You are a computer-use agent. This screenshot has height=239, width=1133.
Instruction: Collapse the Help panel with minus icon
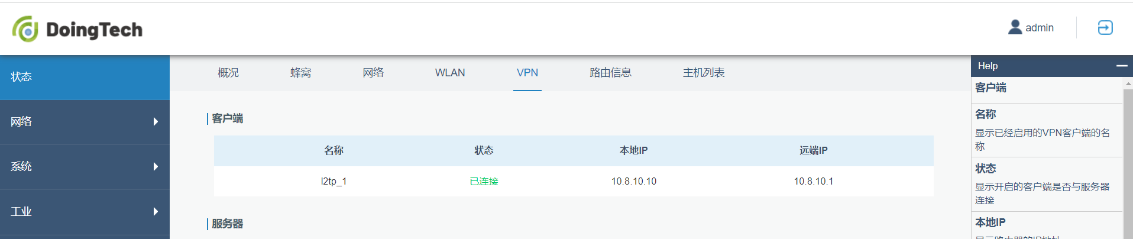[x=1122, y=66]
